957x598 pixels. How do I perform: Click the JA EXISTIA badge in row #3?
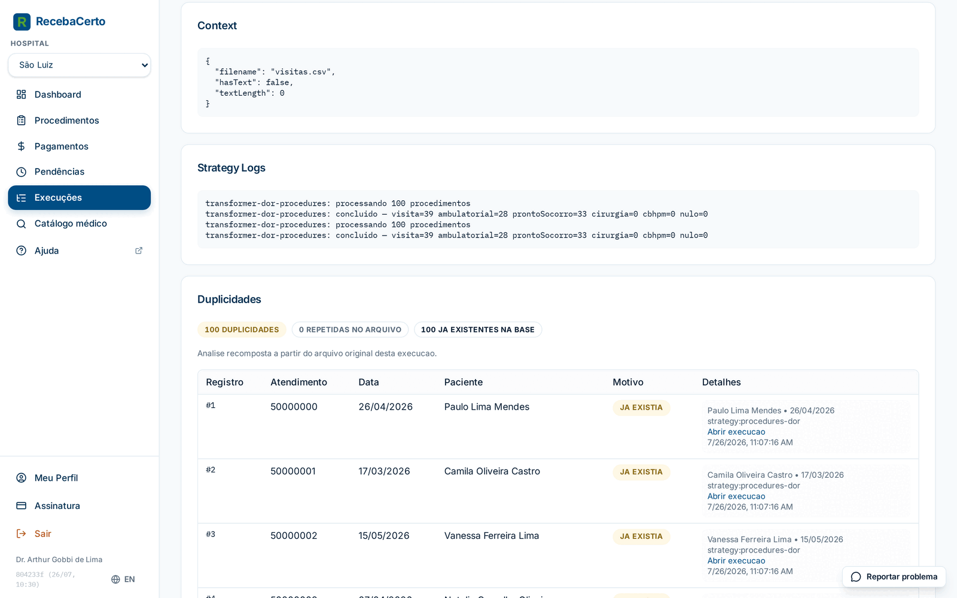641,537
